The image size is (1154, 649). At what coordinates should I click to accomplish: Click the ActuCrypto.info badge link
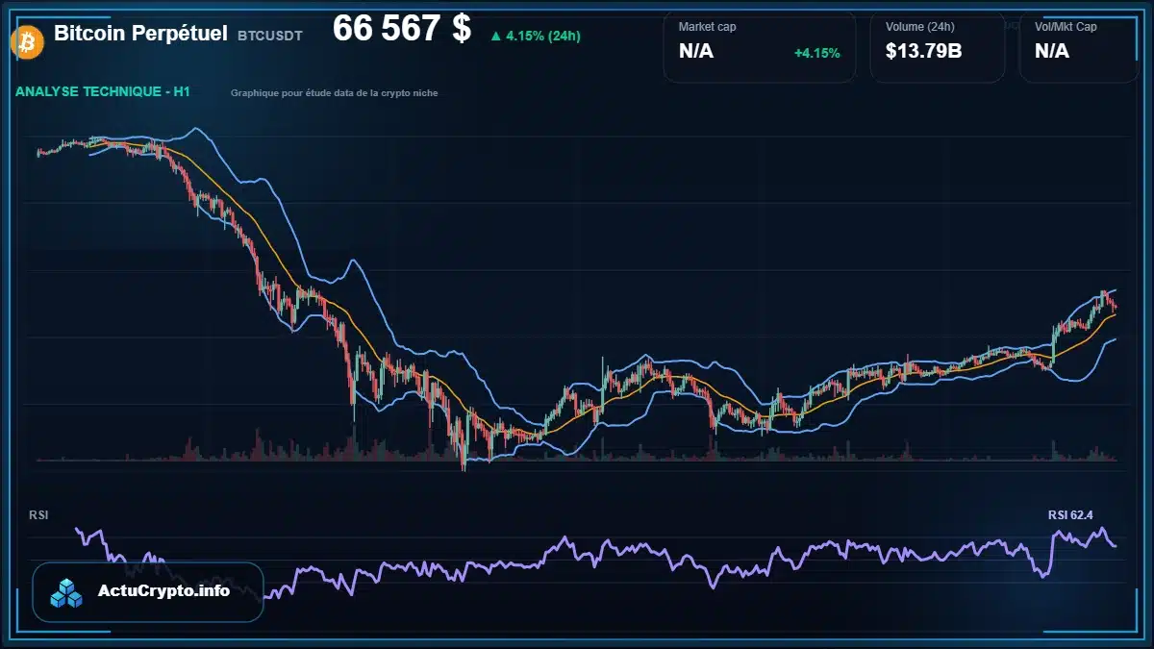pos(148,592)
